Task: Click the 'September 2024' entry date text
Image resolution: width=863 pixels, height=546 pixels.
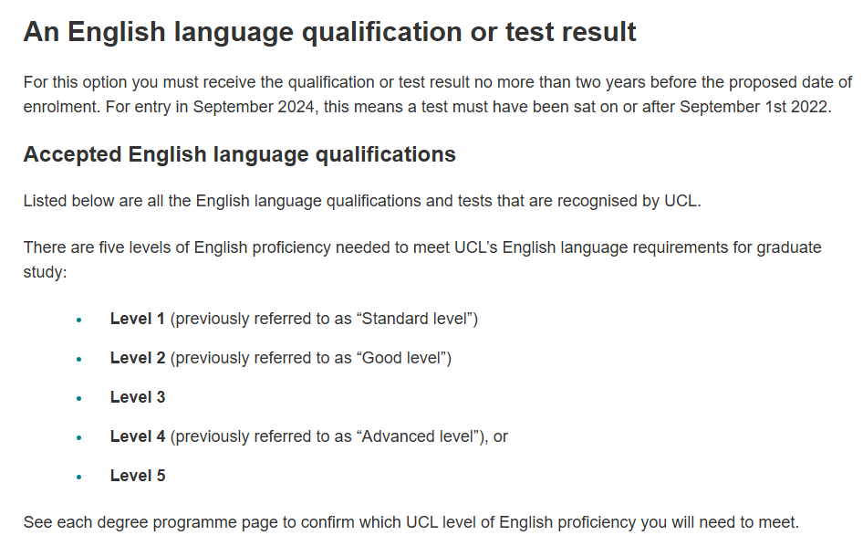Action: [254, 106]
